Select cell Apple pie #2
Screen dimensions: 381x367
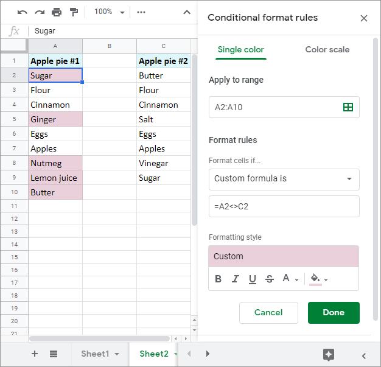point(164,61)
